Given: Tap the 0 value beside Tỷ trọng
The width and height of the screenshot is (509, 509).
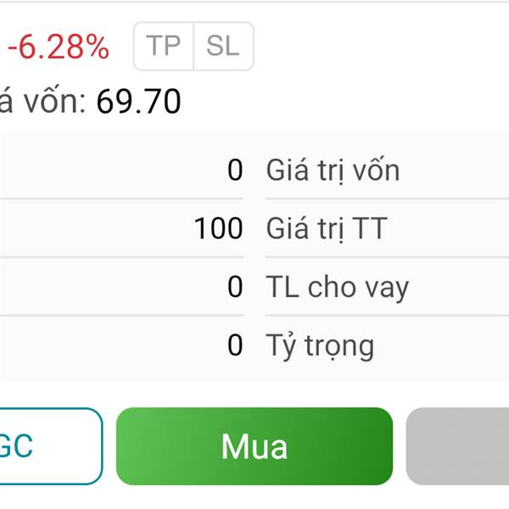Looking at the screenshot, I should [x=235, y=345].
